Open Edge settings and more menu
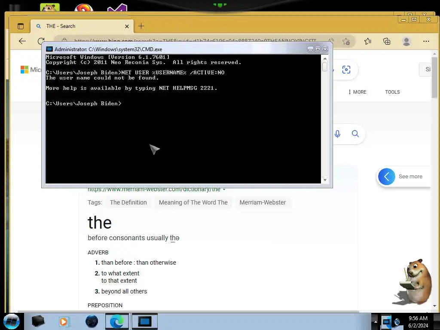 (426, 41)
